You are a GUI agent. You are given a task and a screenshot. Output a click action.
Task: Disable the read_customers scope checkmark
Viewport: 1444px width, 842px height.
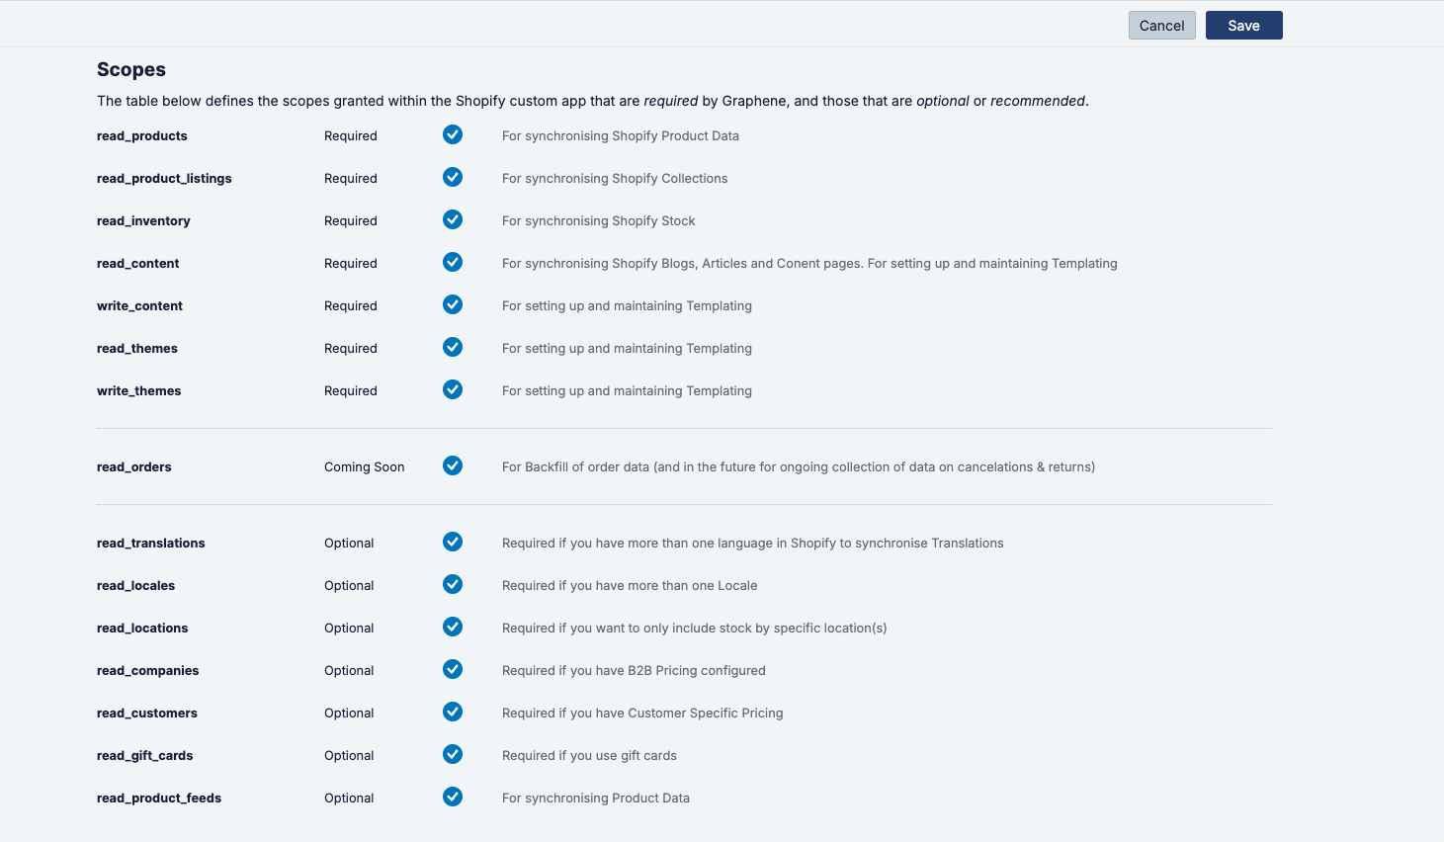coord(453,712)
